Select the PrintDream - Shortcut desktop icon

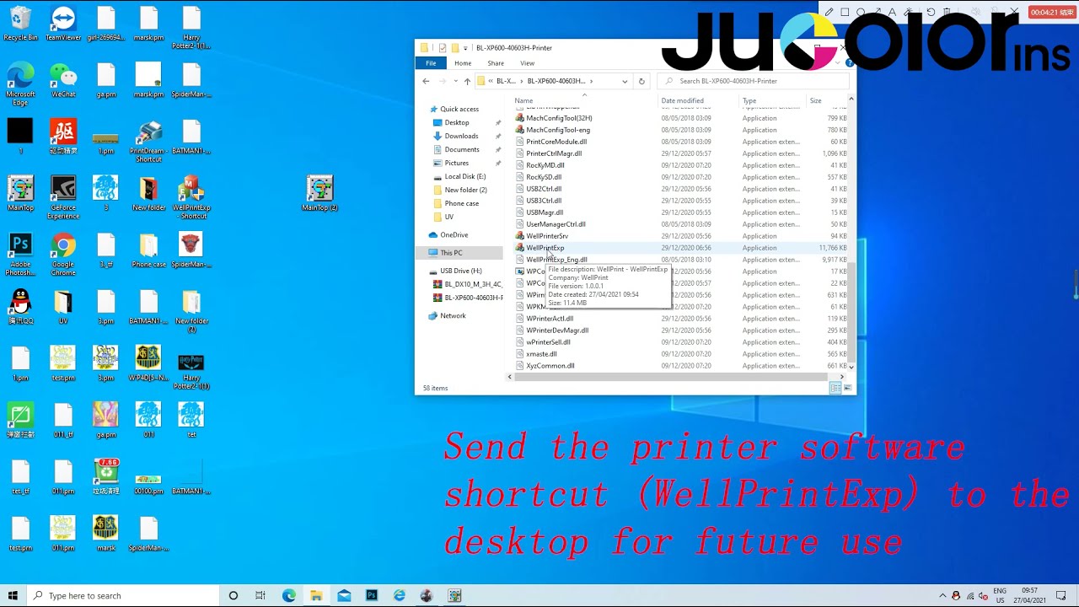tap(148, 142)
